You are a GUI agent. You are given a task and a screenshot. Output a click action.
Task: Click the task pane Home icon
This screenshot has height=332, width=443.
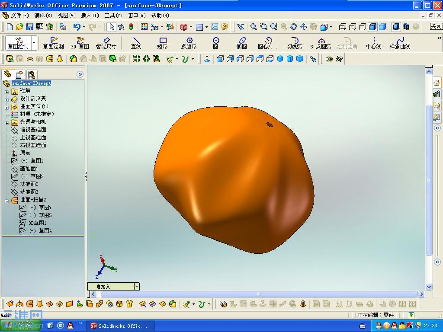(437, 83)
